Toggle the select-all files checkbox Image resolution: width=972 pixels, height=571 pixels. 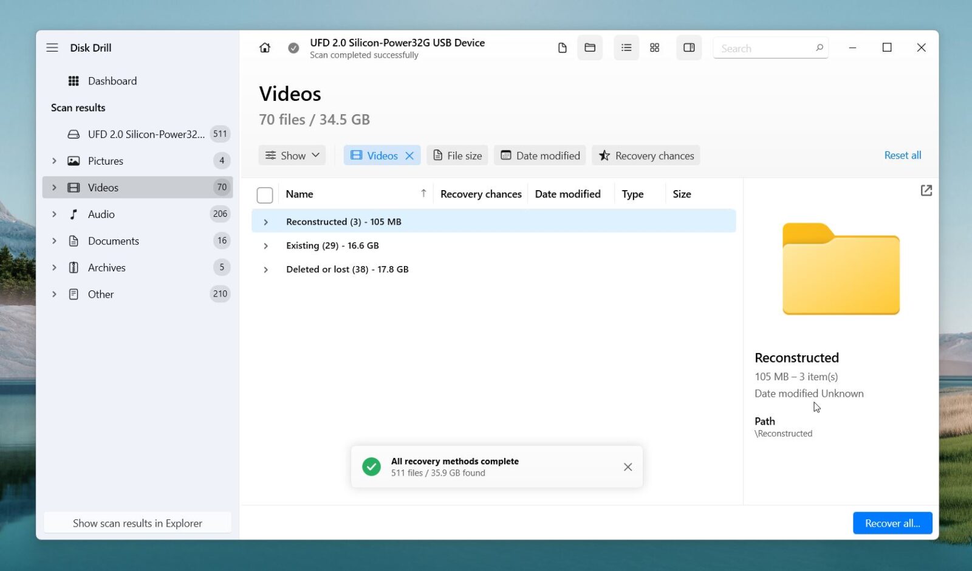(265, 194)
